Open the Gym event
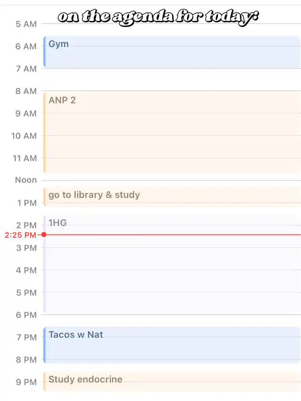Image resolution: width=301 pixels, height=401 pixels. pyautogui.click(x=172, y=52)
